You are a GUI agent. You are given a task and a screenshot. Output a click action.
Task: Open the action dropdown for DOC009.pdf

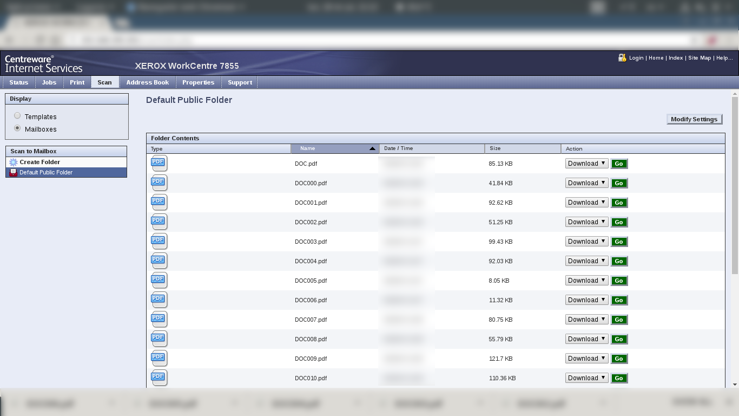click(587, 359)
